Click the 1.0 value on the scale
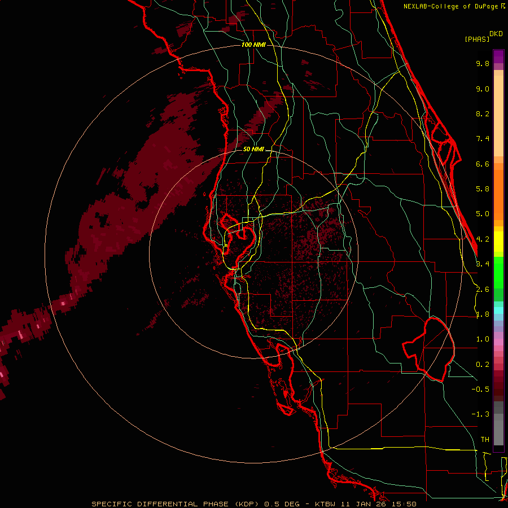The height and width of the screenshot is (508, 508). 483,339
